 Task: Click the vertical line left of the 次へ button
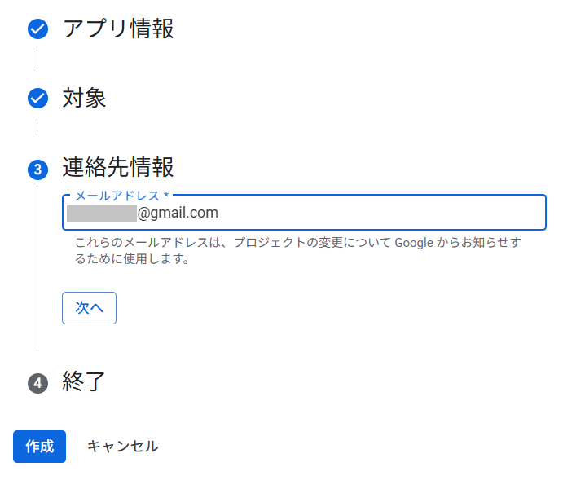(37, 308)
